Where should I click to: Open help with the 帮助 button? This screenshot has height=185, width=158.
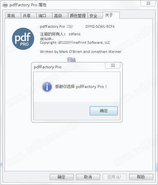tap(141, 177)
